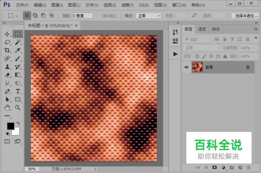
Task: Open the 图像 menu
Action: click(57, 5)
